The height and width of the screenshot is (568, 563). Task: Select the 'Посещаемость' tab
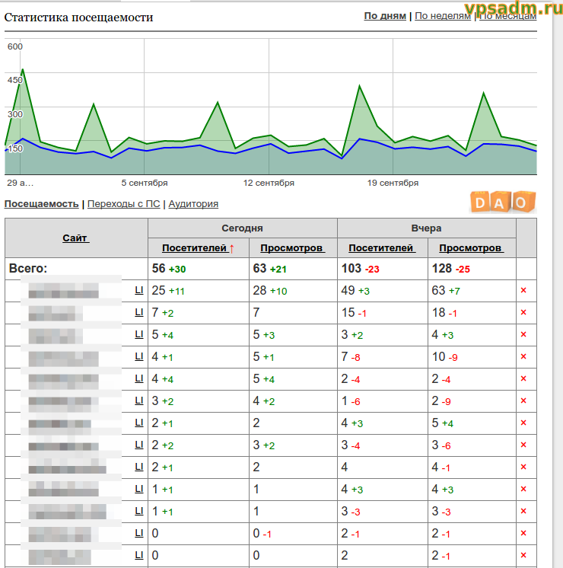point(41,203)
